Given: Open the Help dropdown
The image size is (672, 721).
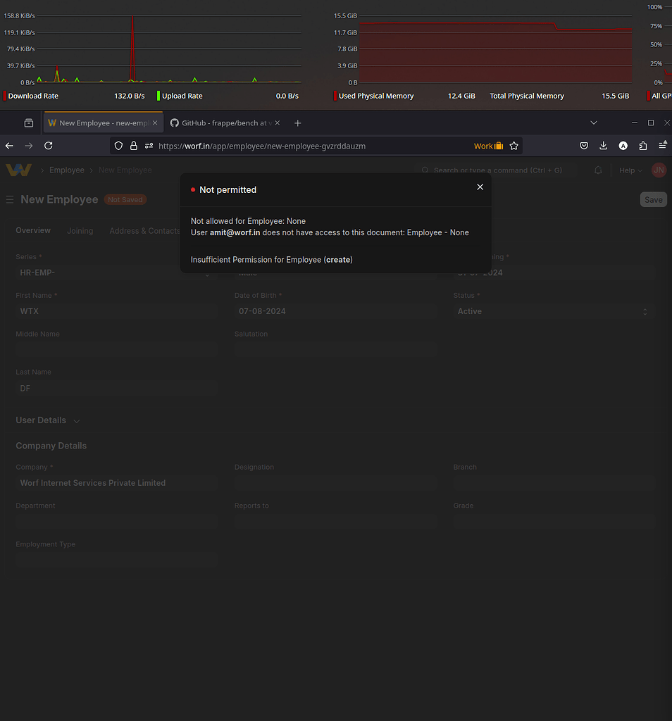Looking at the screenshot, I should pos(629,170).
